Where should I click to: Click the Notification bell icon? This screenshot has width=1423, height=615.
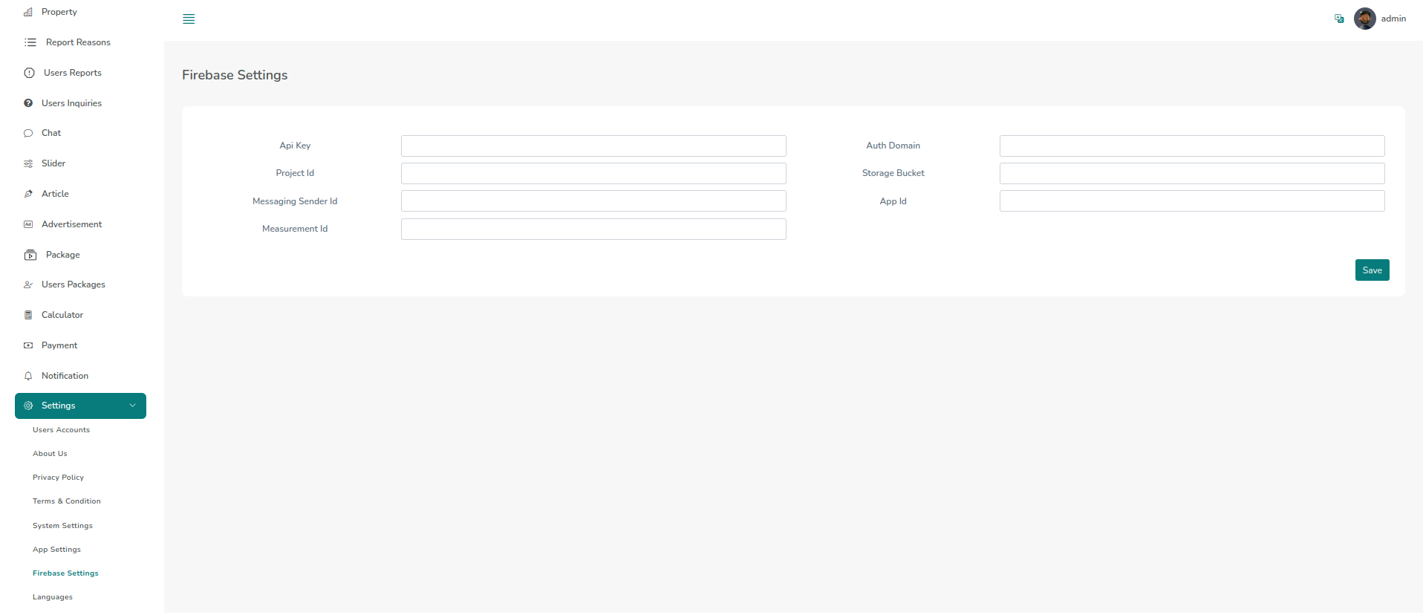click(x=28, y=376)
